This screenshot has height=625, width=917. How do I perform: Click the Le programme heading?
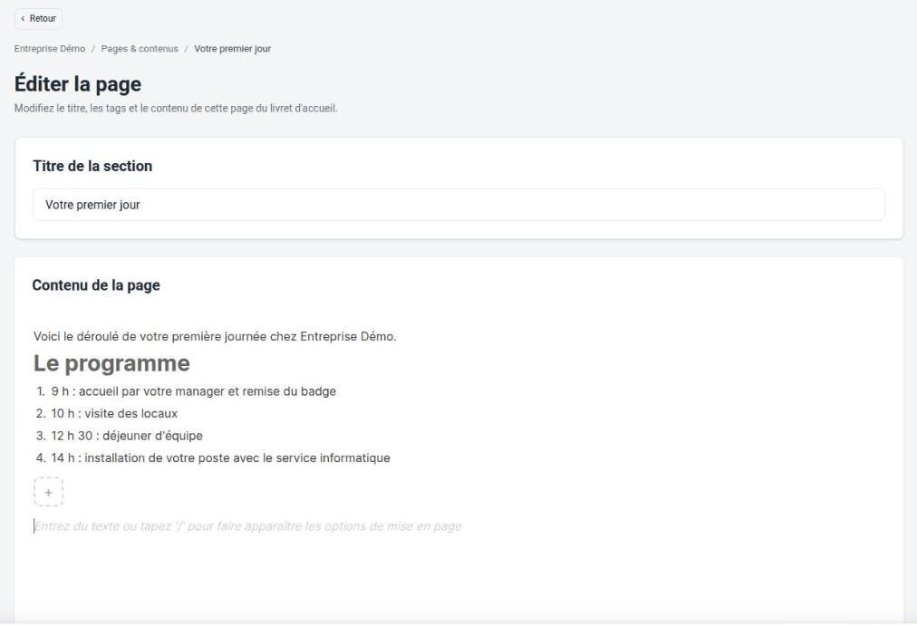(x=111, y=363)
